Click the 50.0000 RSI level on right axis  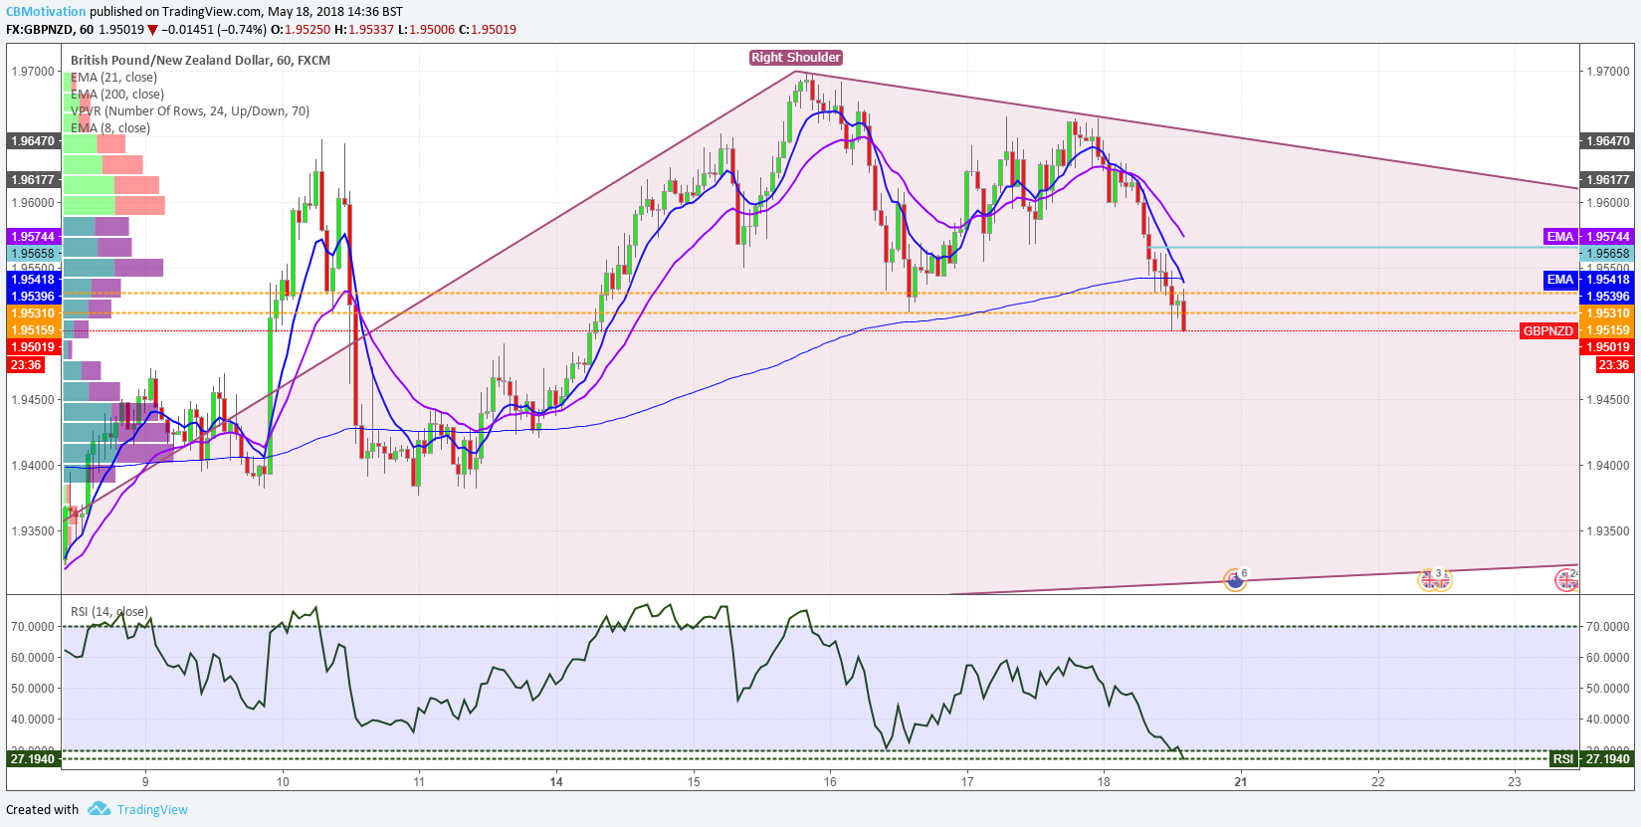pos(1608,689)
